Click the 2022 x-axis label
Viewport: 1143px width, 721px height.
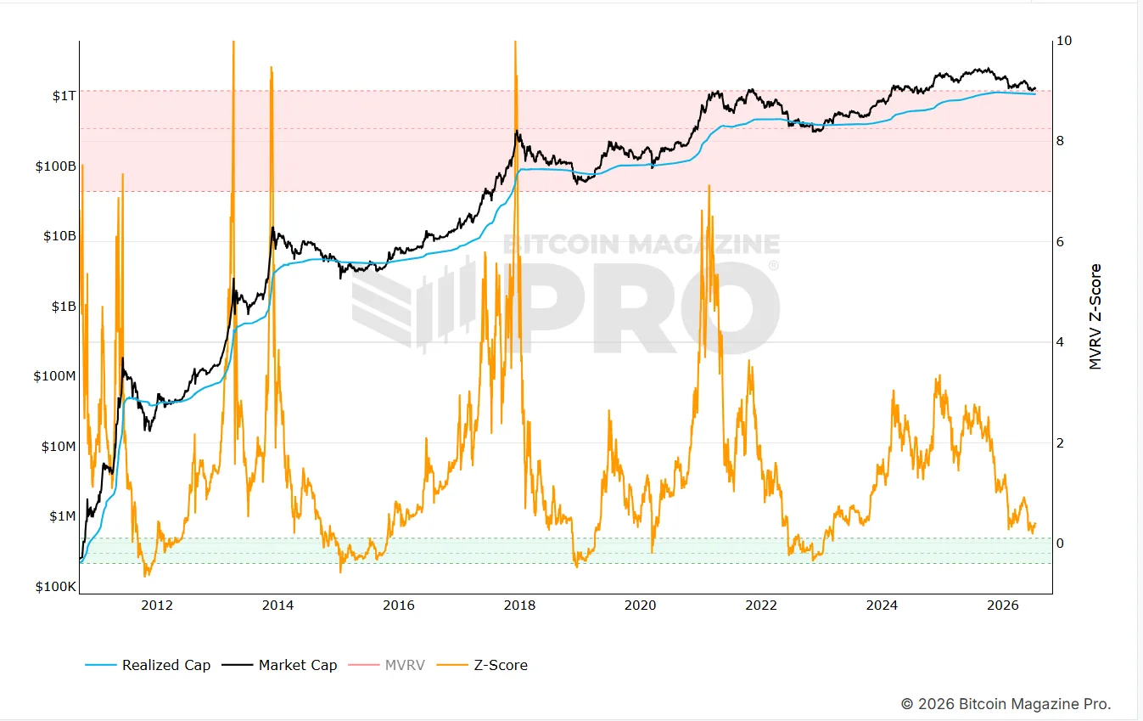pyautogui.click(x=761, y=605)
